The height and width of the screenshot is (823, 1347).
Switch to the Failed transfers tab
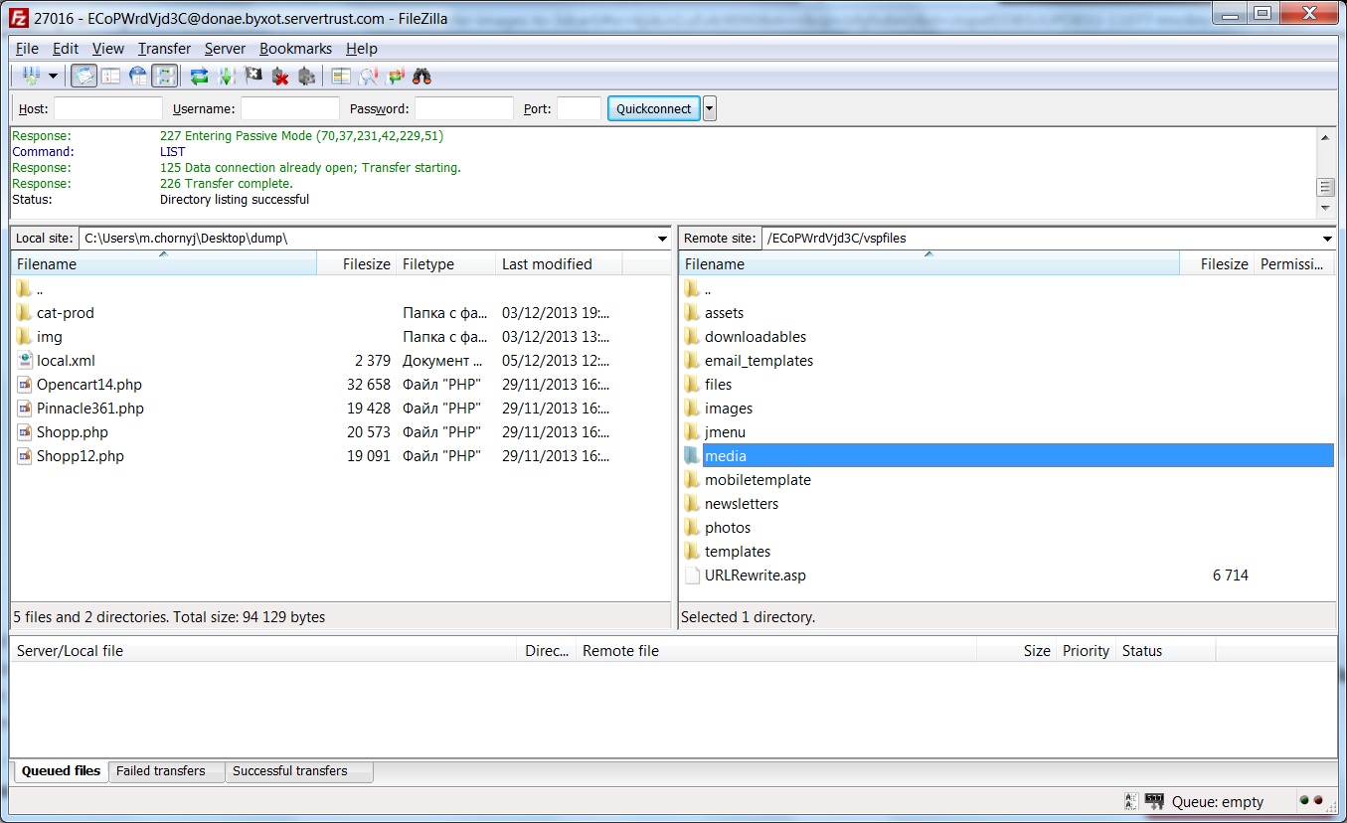point(161,770)
